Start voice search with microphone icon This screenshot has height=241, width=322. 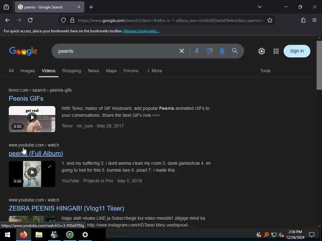click(x=197, y=51)
